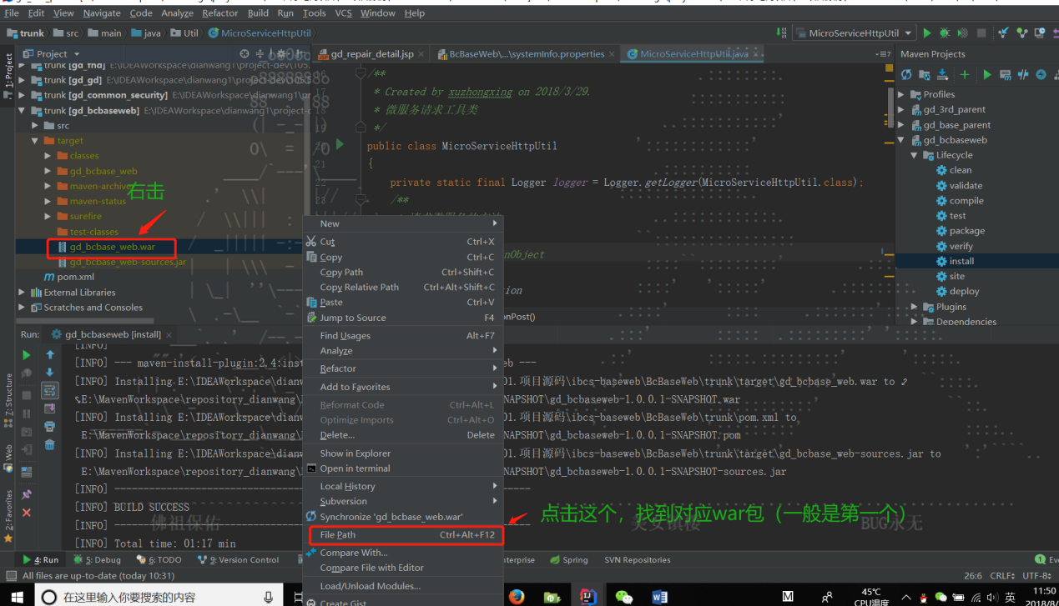Select Synchronize 'gd_bcbase_web.war' menu entry
The width and height of the screenshot is (1059, 606).
point(404,517)
